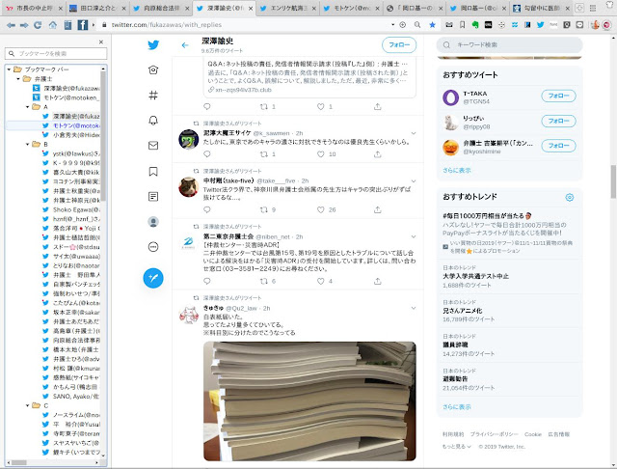Click the Twitter キーワード検索 search box
Screen dimensions: 617x469
(x=509, y=45)
